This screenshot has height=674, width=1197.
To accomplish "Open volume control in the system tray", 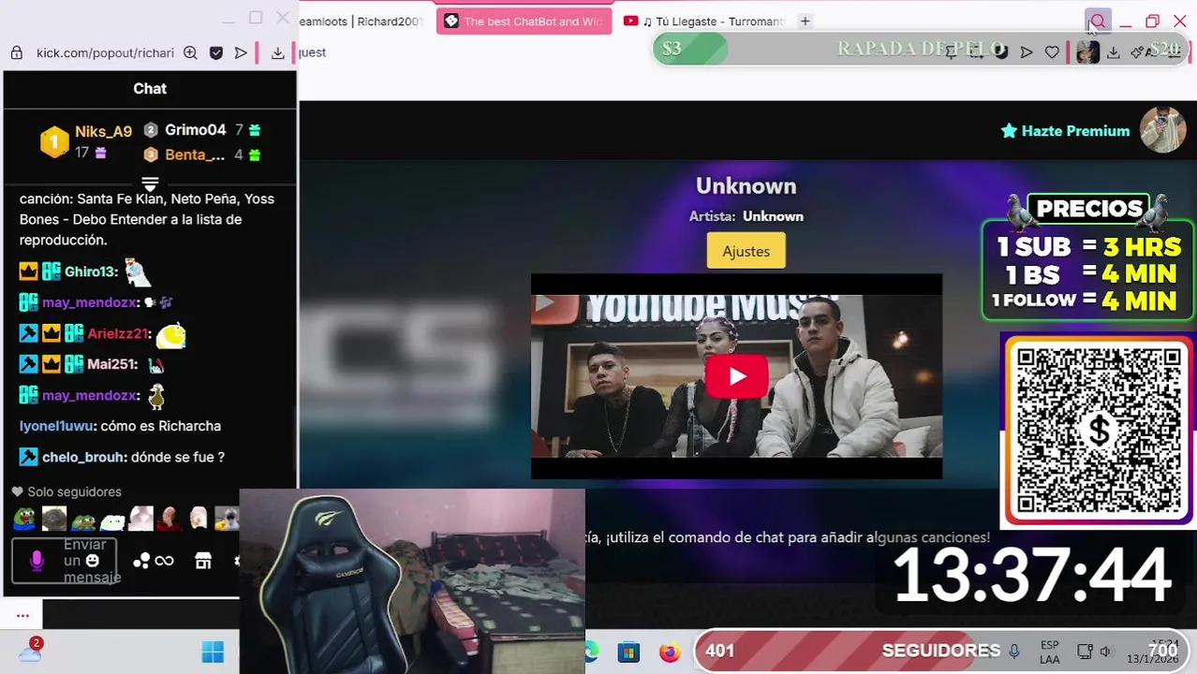I will pos(1105,652).
